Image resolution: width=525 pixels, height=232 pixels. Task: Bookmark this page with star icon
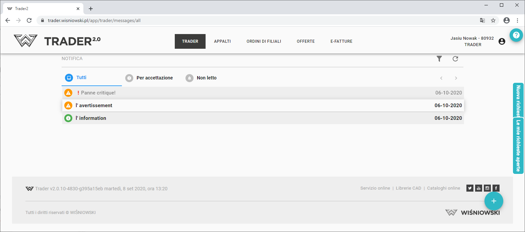point(493,20)
